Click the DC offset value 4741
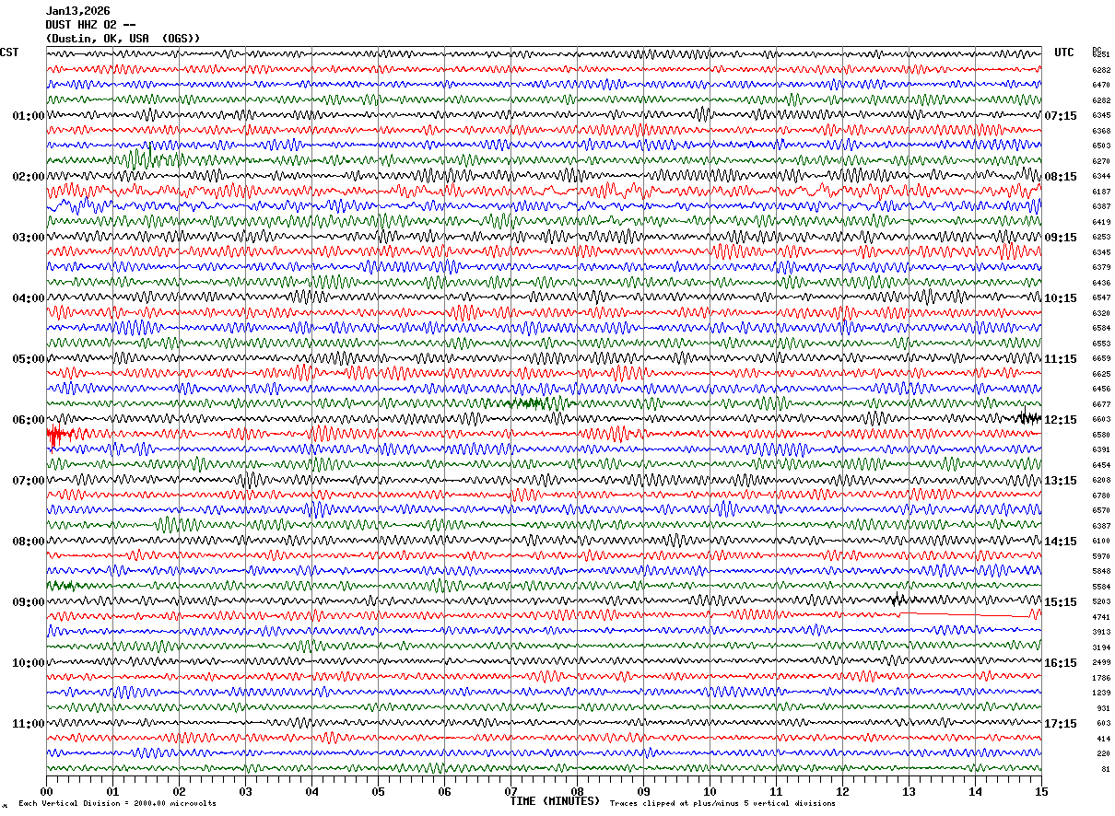Screen dimensions: 1115x816 1101,617
